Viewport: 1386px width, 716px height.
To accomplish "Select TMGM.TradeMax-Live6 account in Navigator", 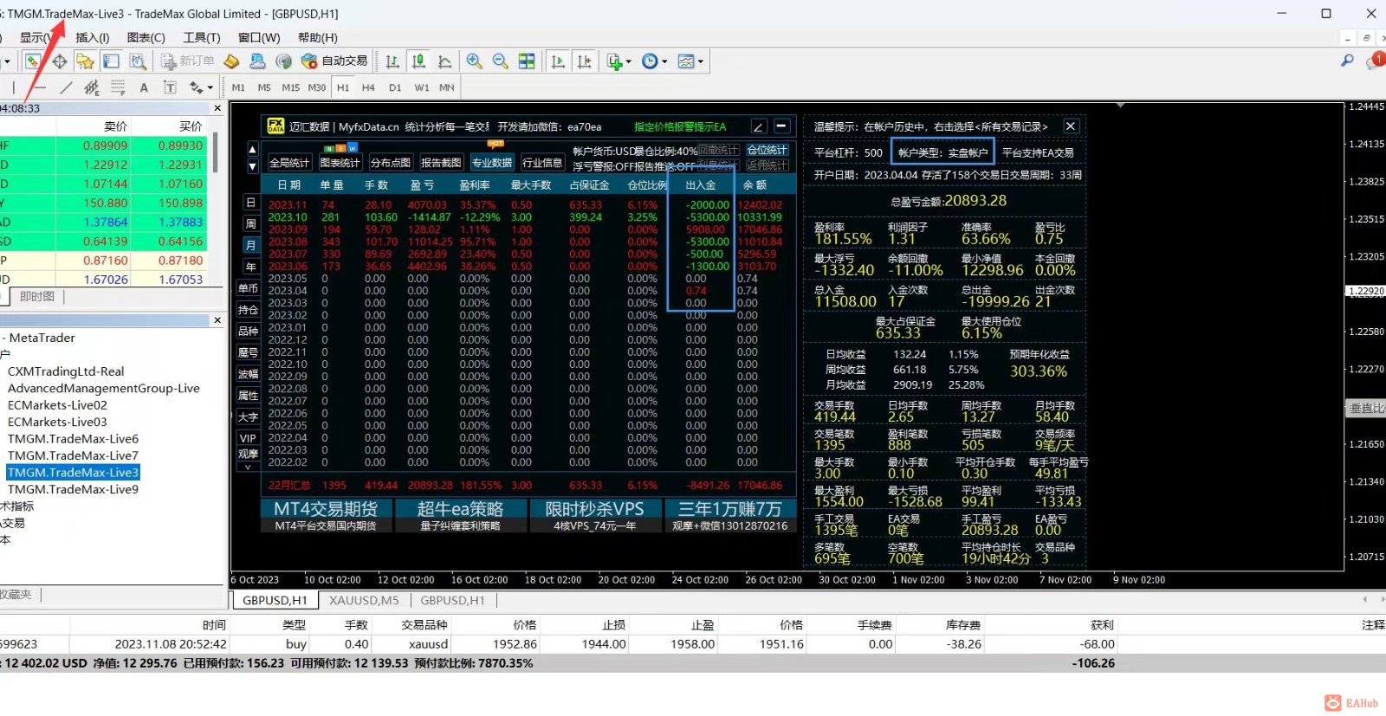I will (73, 439).
